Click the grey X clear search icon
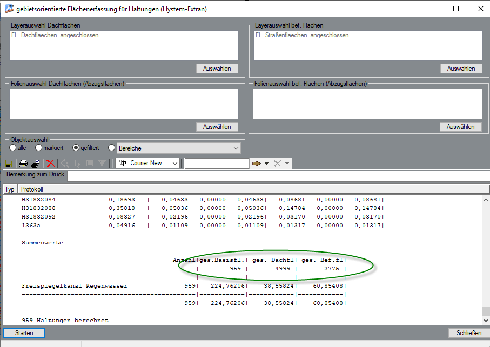 [277, 164]
